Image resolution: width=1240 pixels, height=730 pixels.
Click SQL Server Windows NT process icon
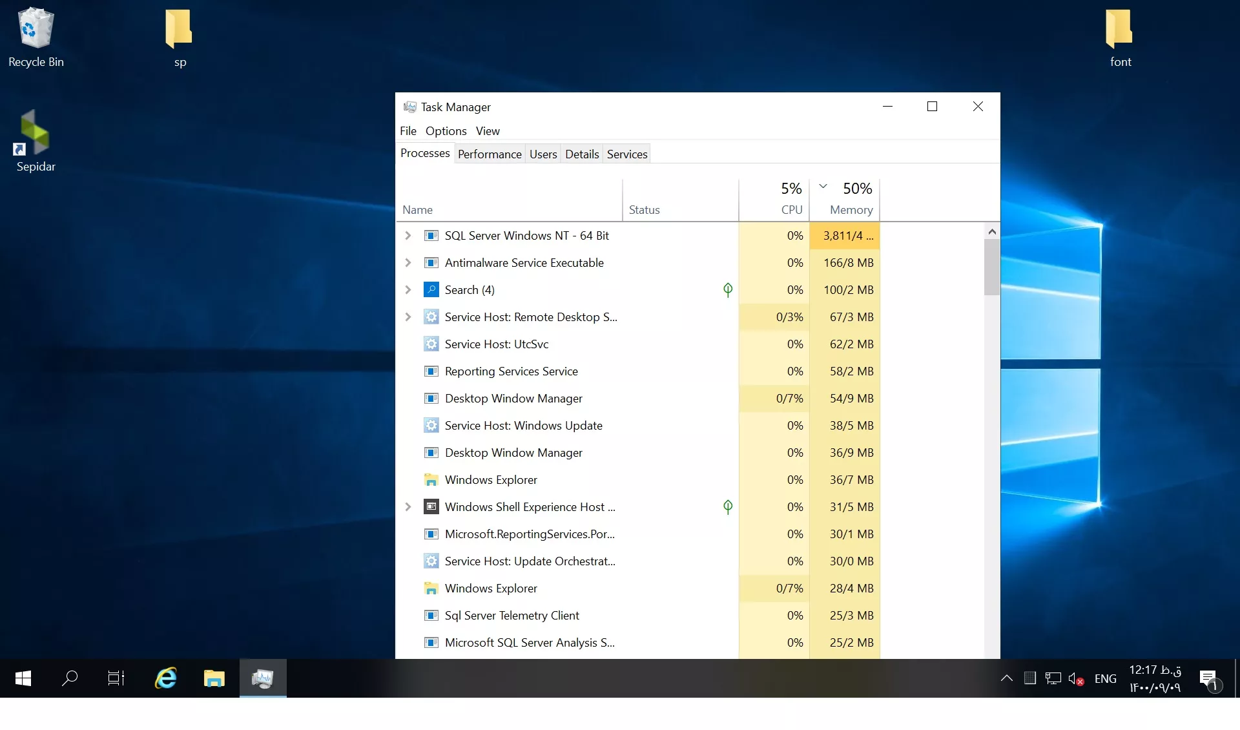[431, 236]
